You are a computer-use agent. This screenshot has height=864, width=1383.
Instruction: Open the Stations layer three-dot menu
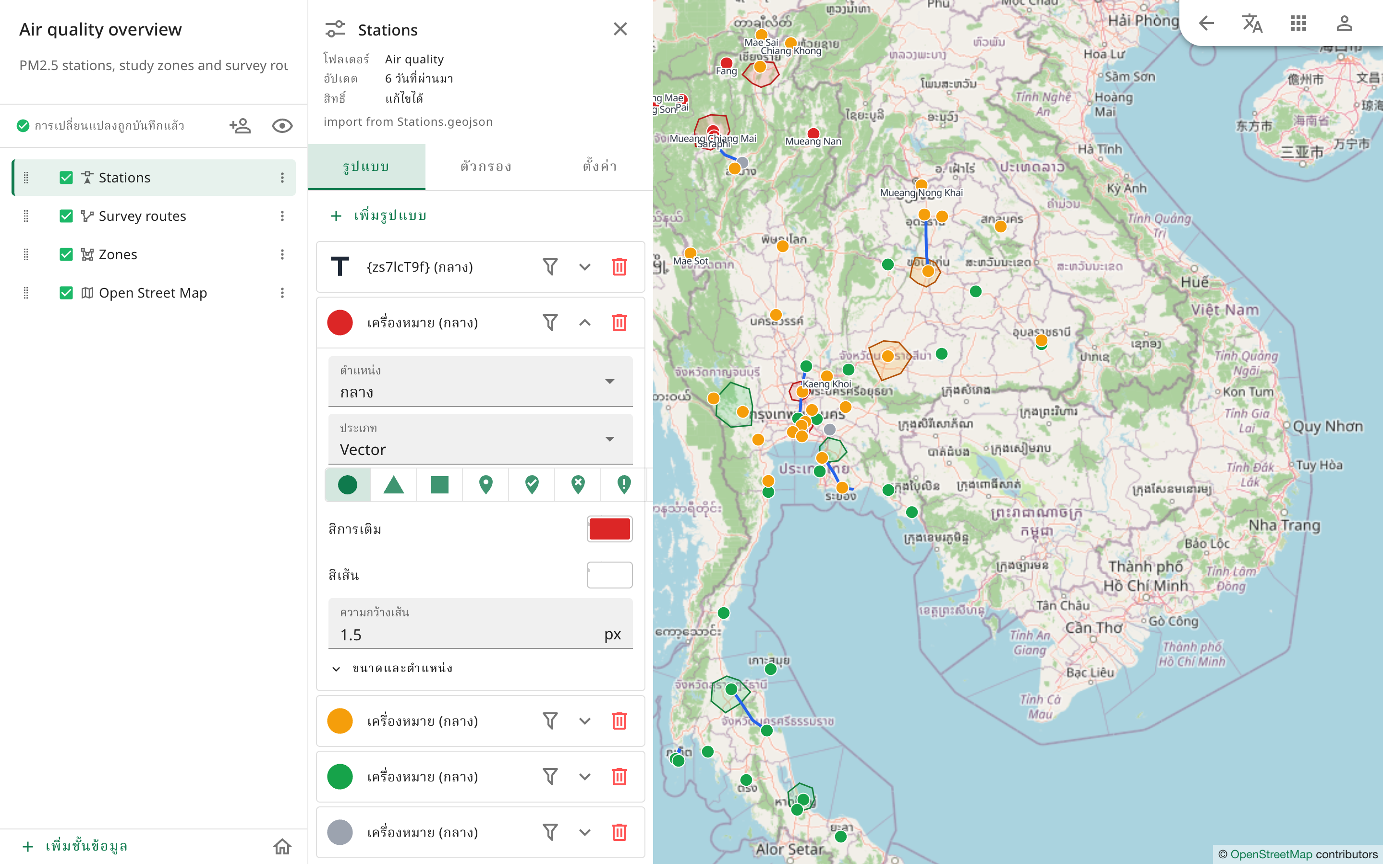click(282, 178)
